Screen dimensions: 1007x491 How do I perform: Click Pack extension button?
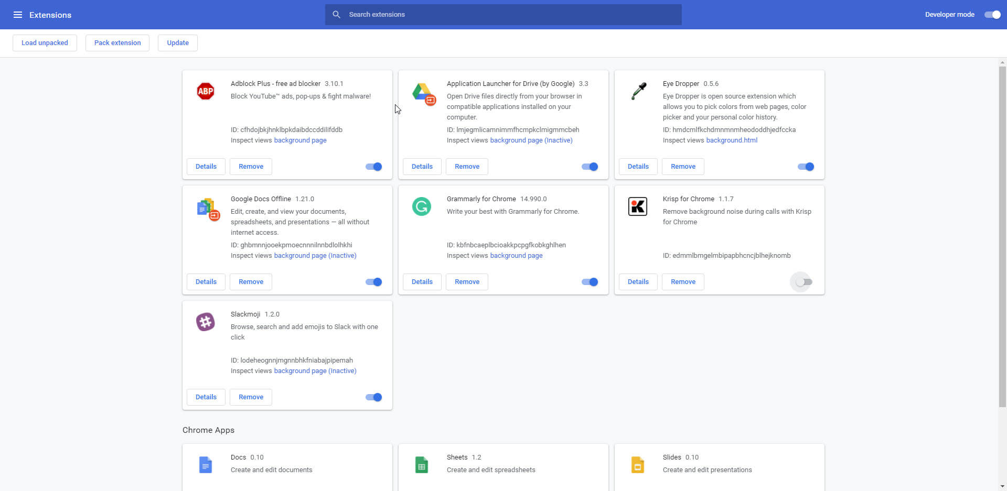click(117, 43)
